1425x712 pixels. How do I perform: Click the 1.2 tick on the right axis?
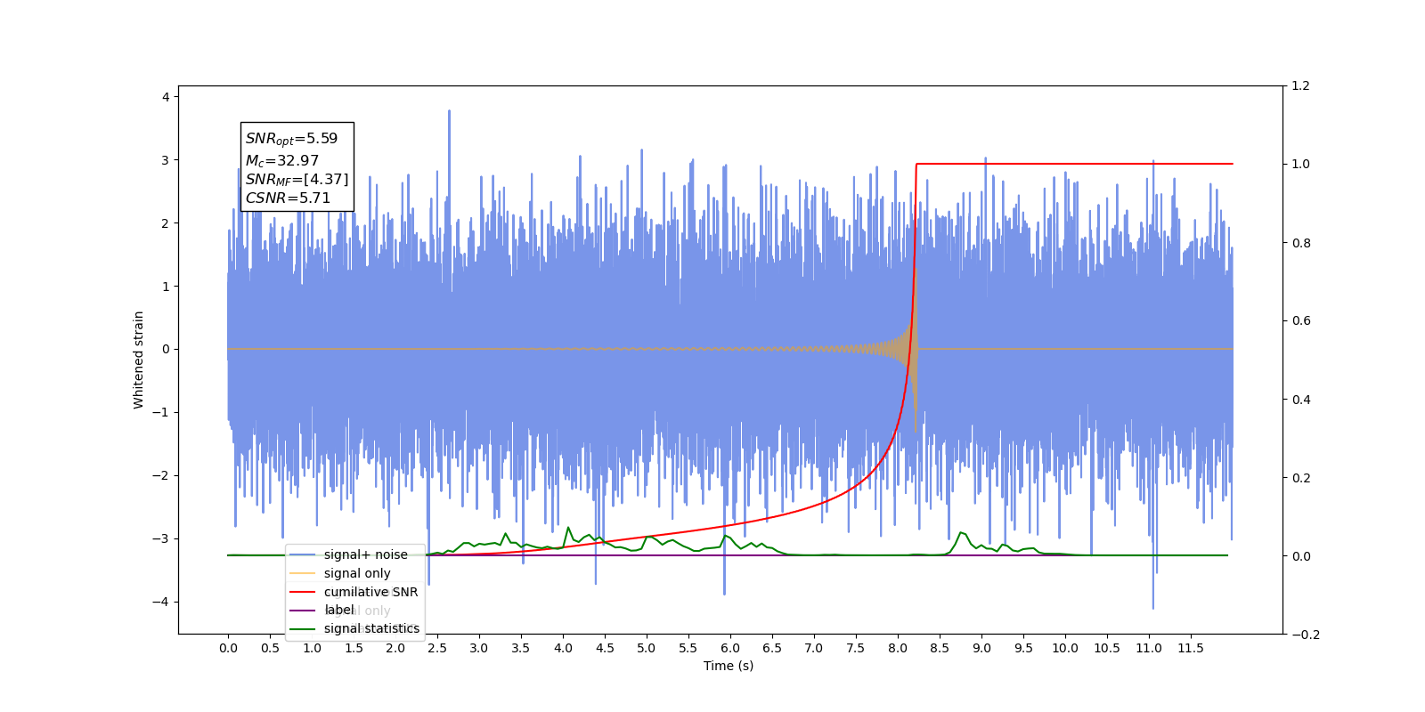point(1301,85)
